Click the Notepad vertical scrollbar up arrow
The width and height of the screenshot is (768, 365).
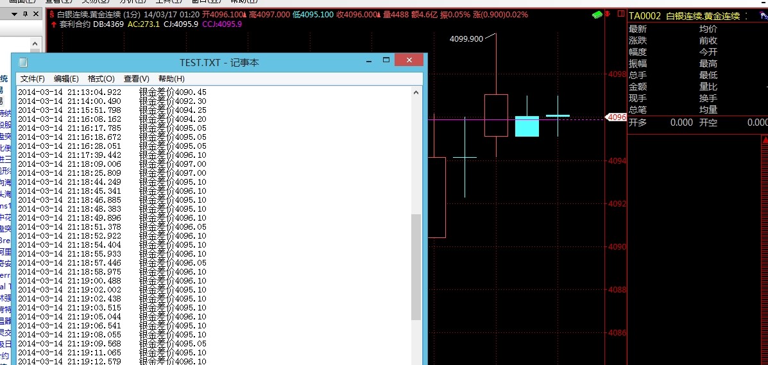click(x=416, y=92)
